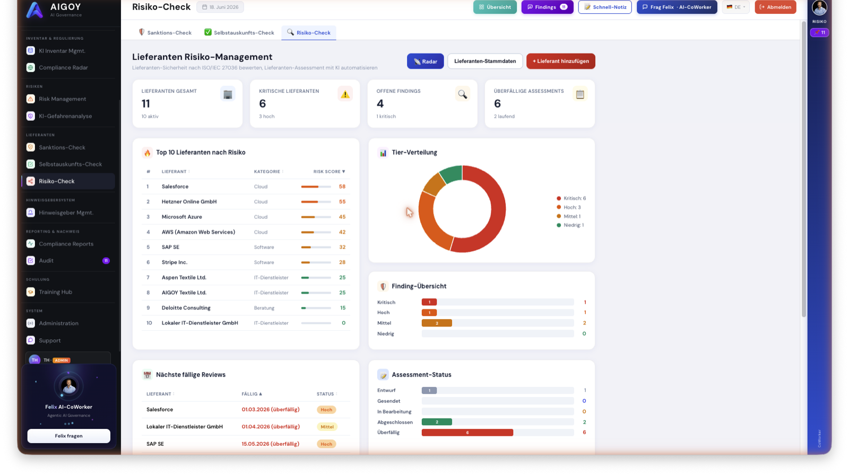This screenshot has height=476, width=849.
Task: Sort table by Risk Score column header
Action: [329, 172]
